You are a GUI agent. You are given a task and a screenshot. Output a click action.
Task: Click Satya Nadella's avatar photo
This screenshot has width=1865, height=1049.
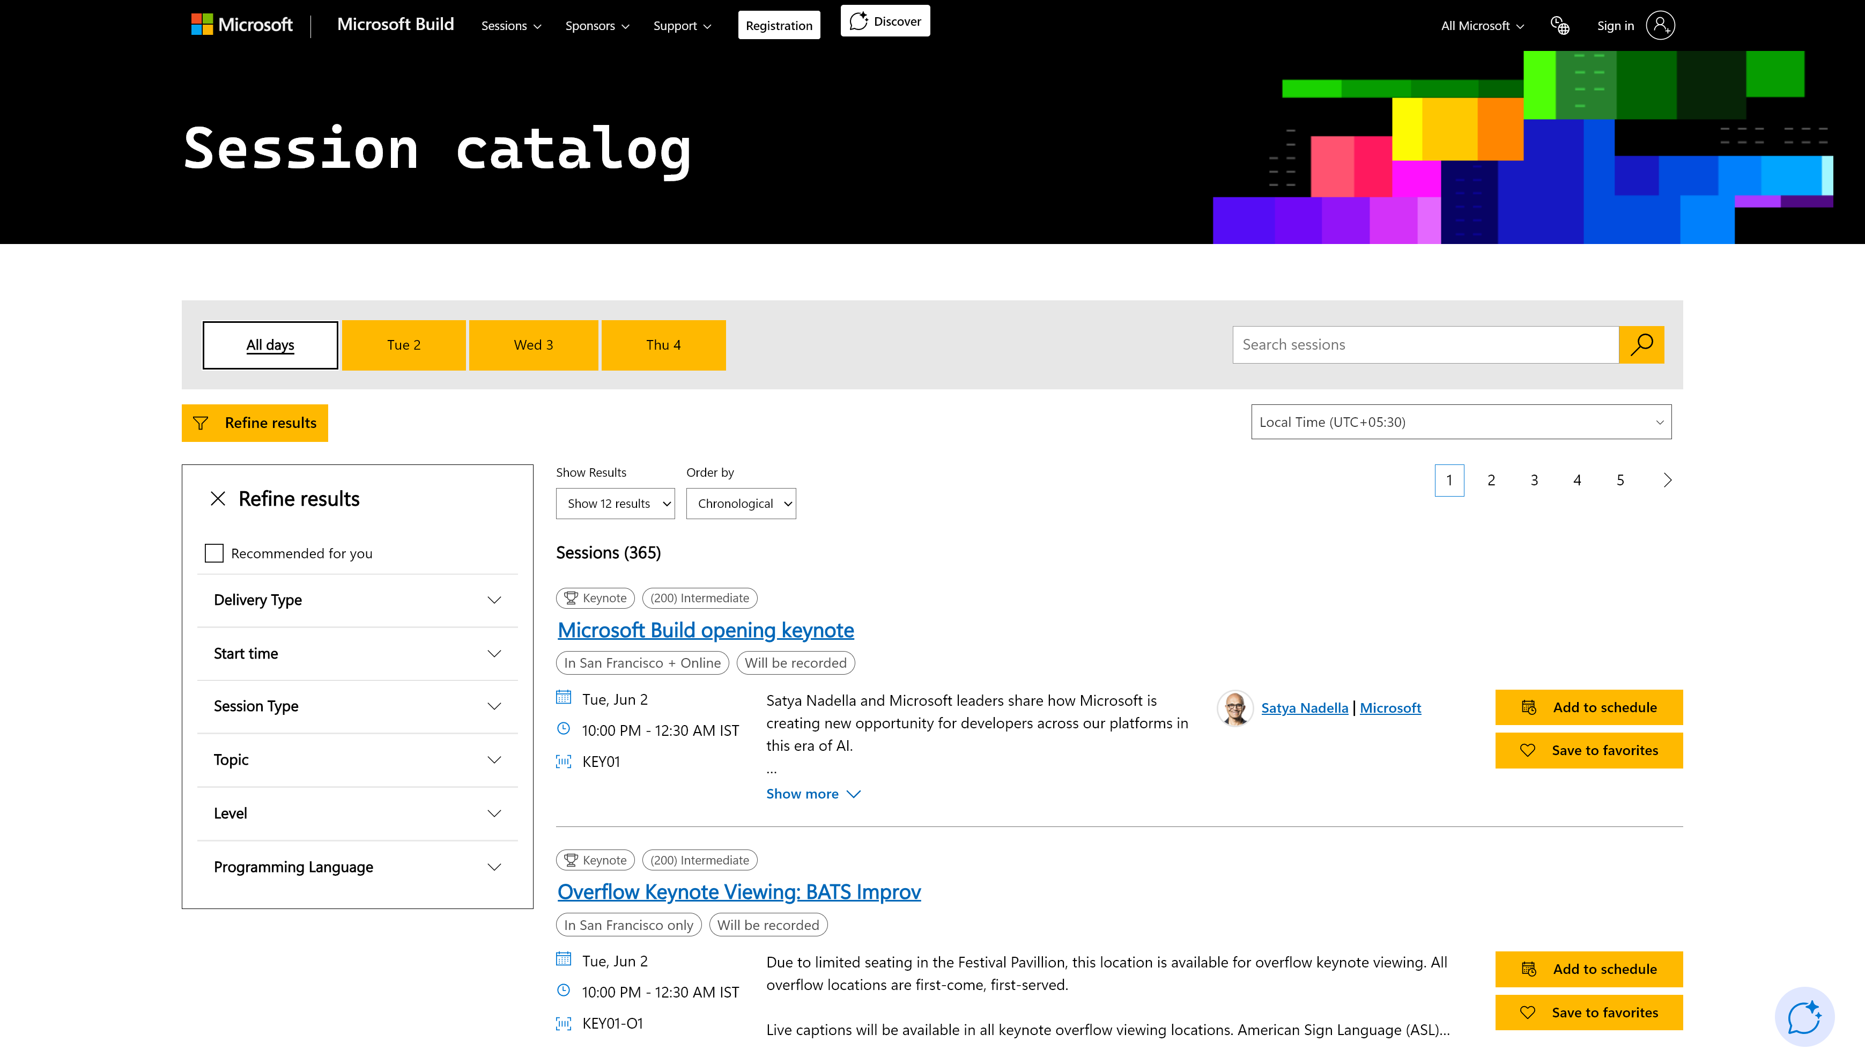click(x=1235, y=707)
